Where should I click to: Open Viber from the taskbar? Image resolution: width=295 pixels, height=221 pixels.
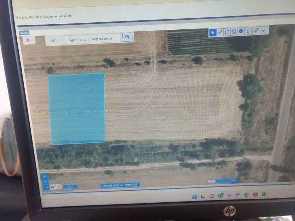tap(238, 195)
